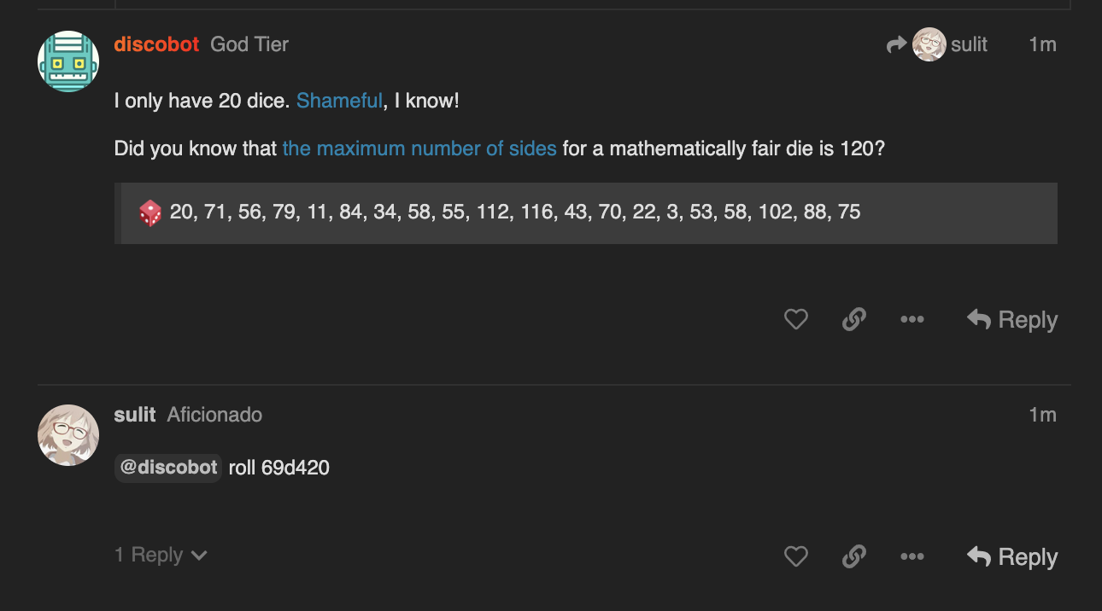Click sulit username in post header
This screenshot has height=611, width=1102.
135,415
